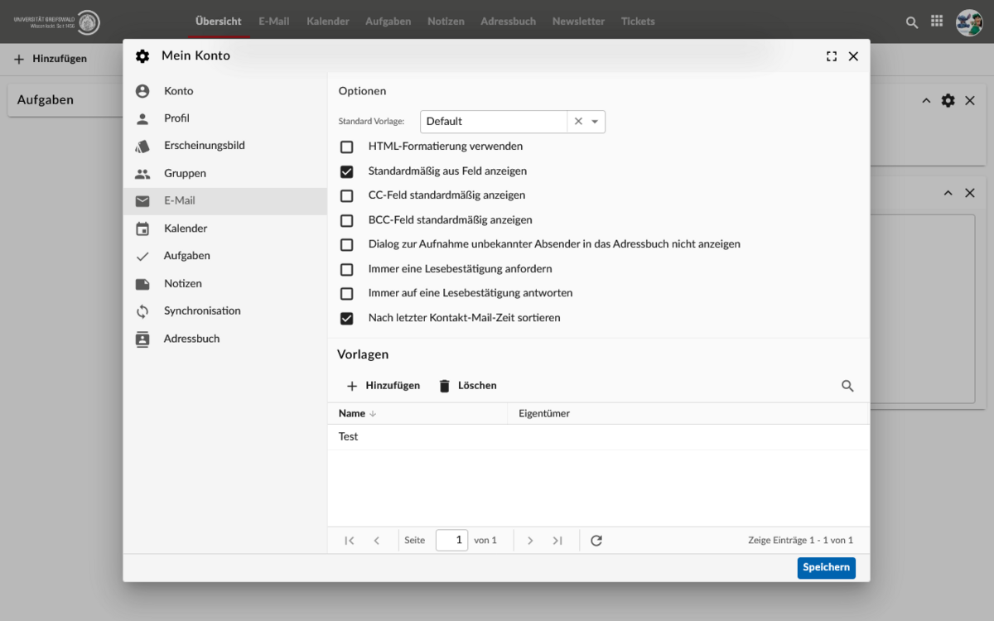The width and height of the screenshot is (994, 621).
Task: Click the global search magnifier icon
Action: [912, 22]
